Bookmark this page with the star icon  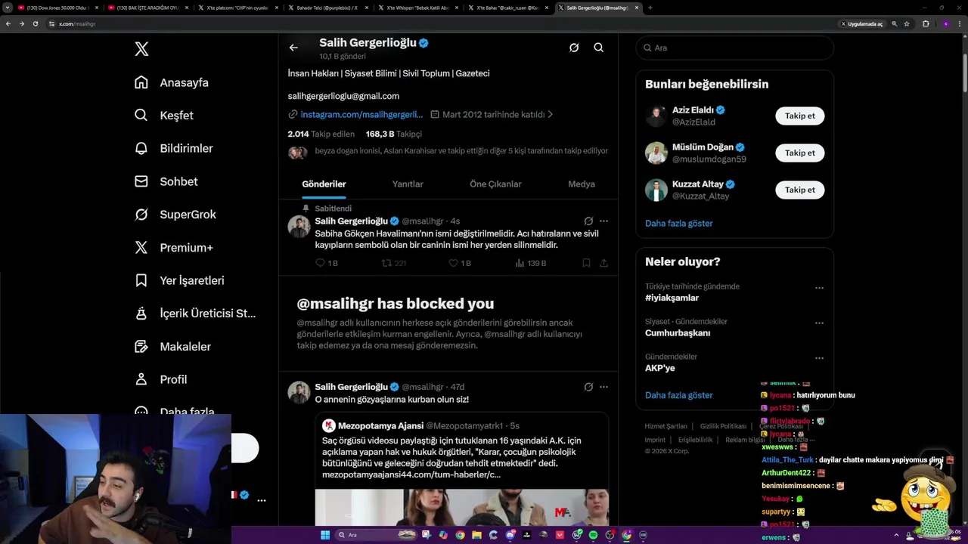coord(907,23)
